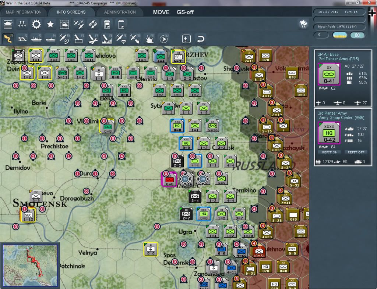Select F9 air transport parachute mode
The image size is (377, 289).
point(121,39)
